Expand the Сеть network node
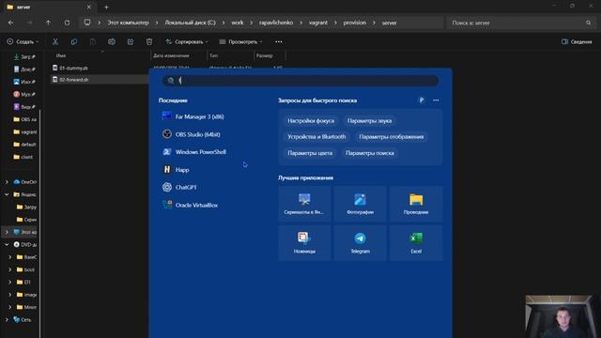 (7, 319)
